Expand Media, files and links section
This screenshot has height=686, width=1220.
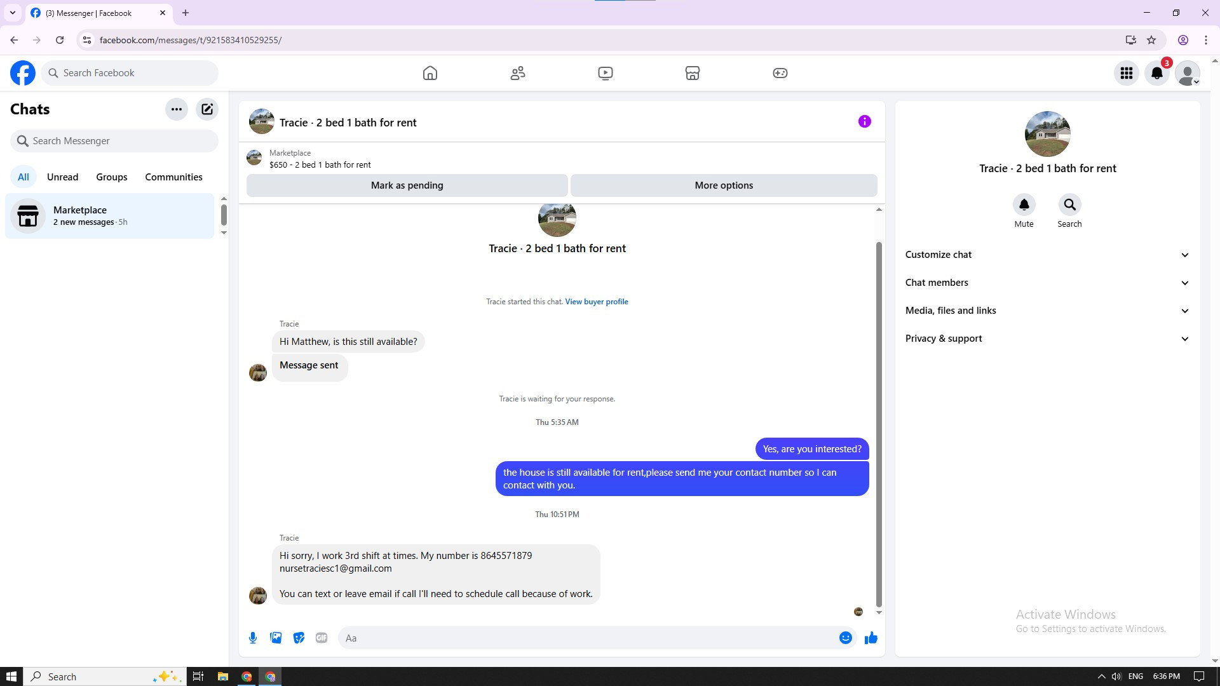click(1047, 311)
